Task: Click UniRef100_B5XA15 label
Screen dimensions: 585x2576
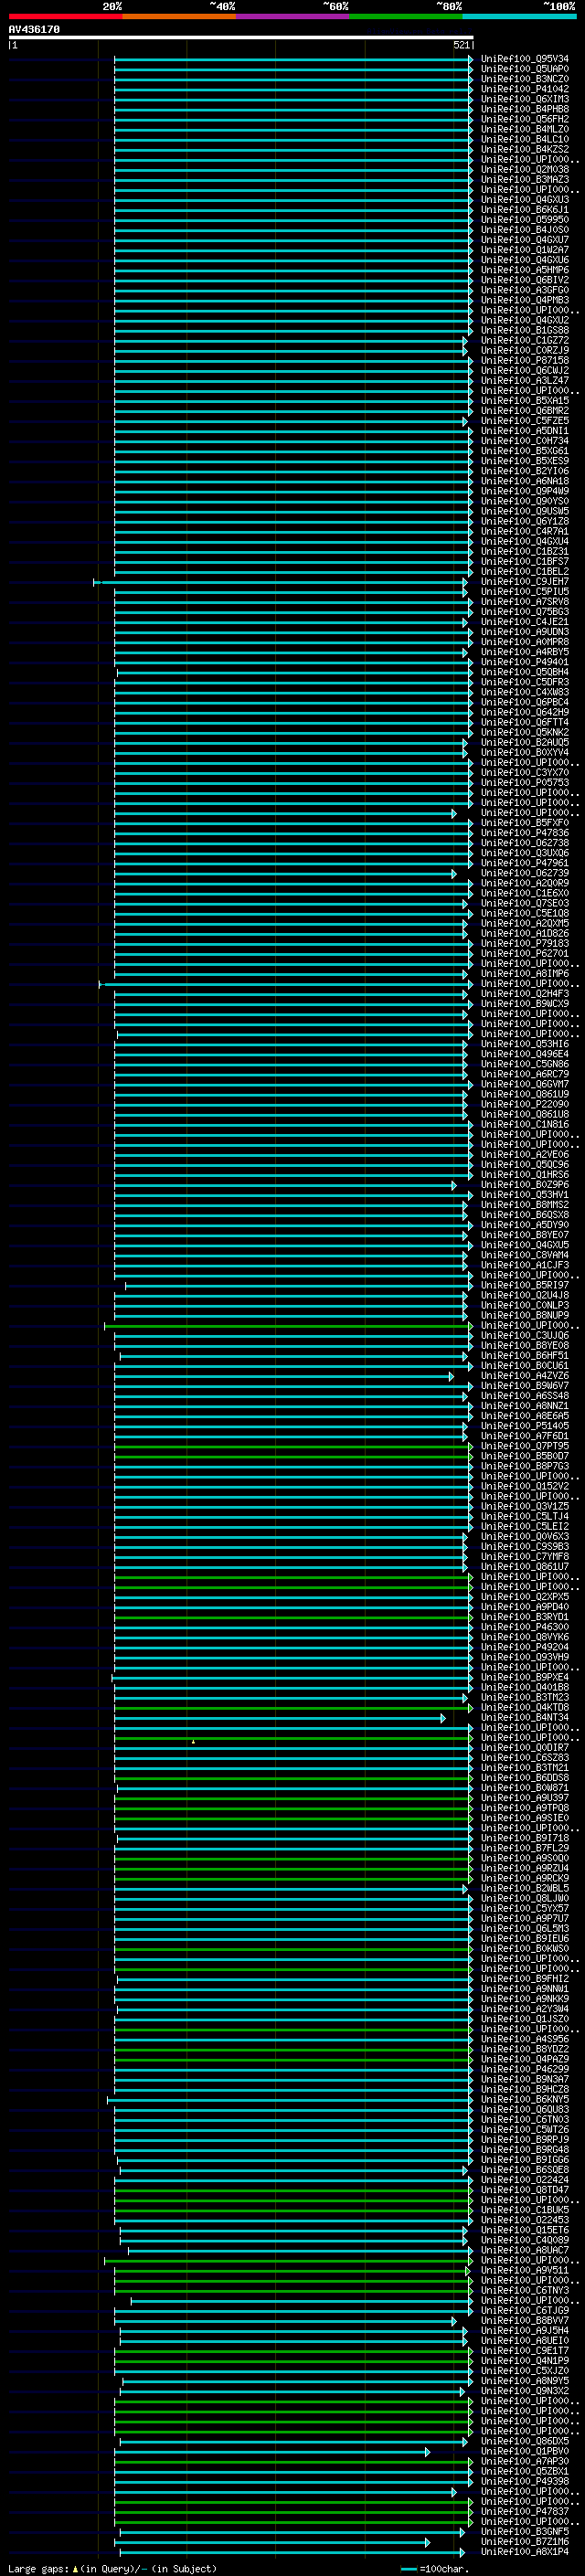Action: click(x=524, y=401)
